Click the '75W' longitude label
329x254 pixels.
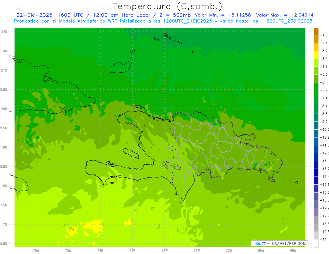(x=68, y=250)
